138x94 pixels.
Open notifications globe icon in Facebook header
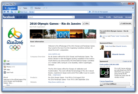[x=24, y=17]
